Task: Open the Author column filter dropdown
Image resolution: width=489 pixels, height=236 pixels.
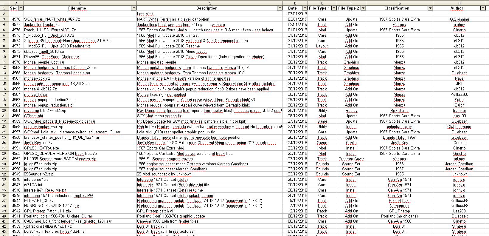Action: [483, 8]
